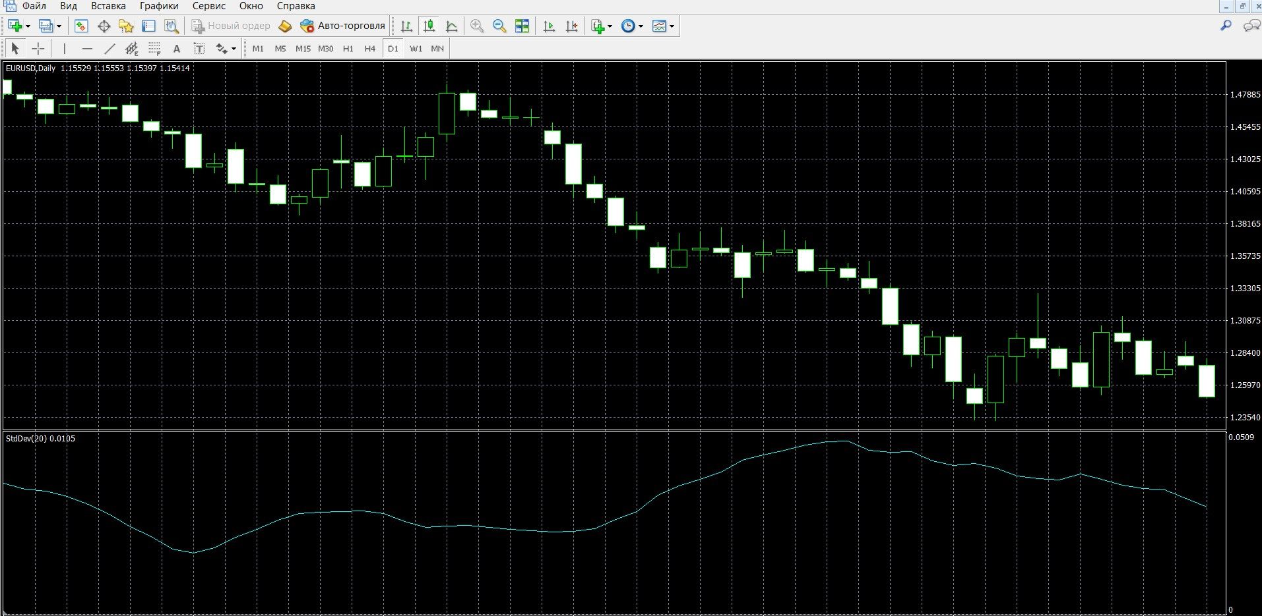The height and width of the screenshot is (616, 1262).
Task: Show the Market Watch panel
Action: [x=81, y=26]
